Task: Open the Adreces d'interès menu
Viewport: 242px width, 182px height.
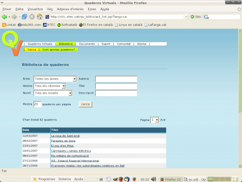Action: click(x=70, y=9)
